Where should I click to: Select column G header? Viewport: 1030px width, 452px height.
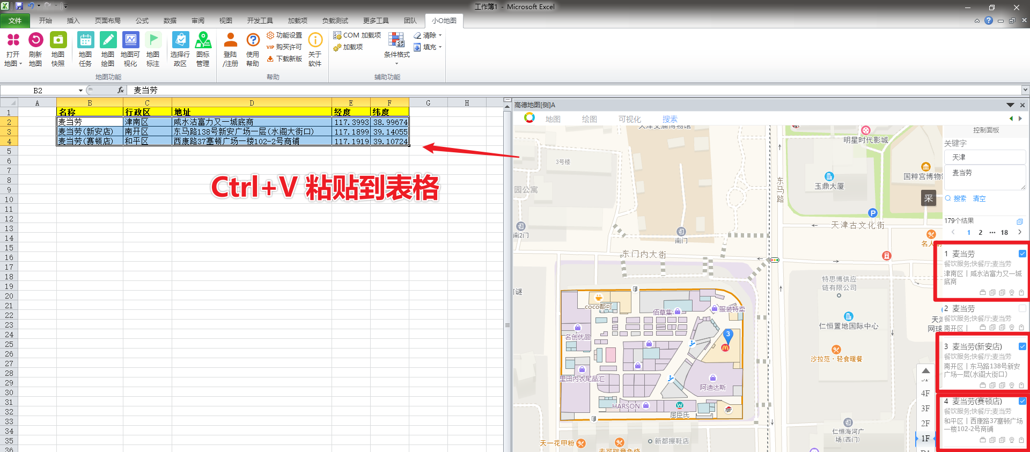[x=428, y=103]
